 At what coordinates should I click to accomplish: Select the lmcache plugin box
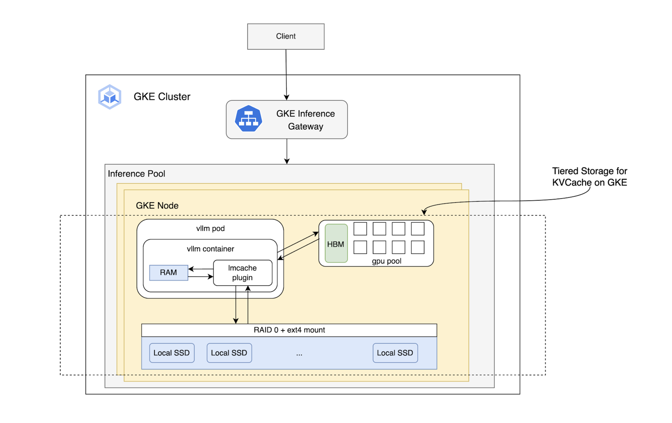click(242, 273)
